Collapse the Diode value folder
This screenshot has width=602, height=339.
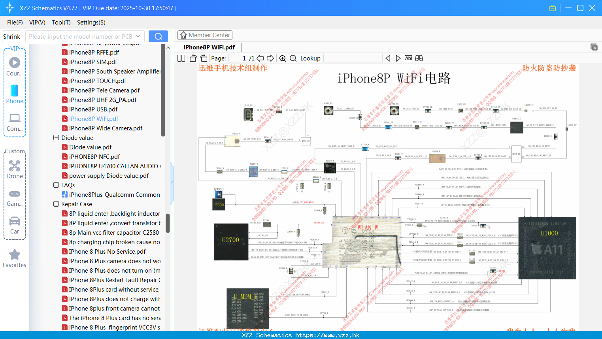click(x=56, y=137)
